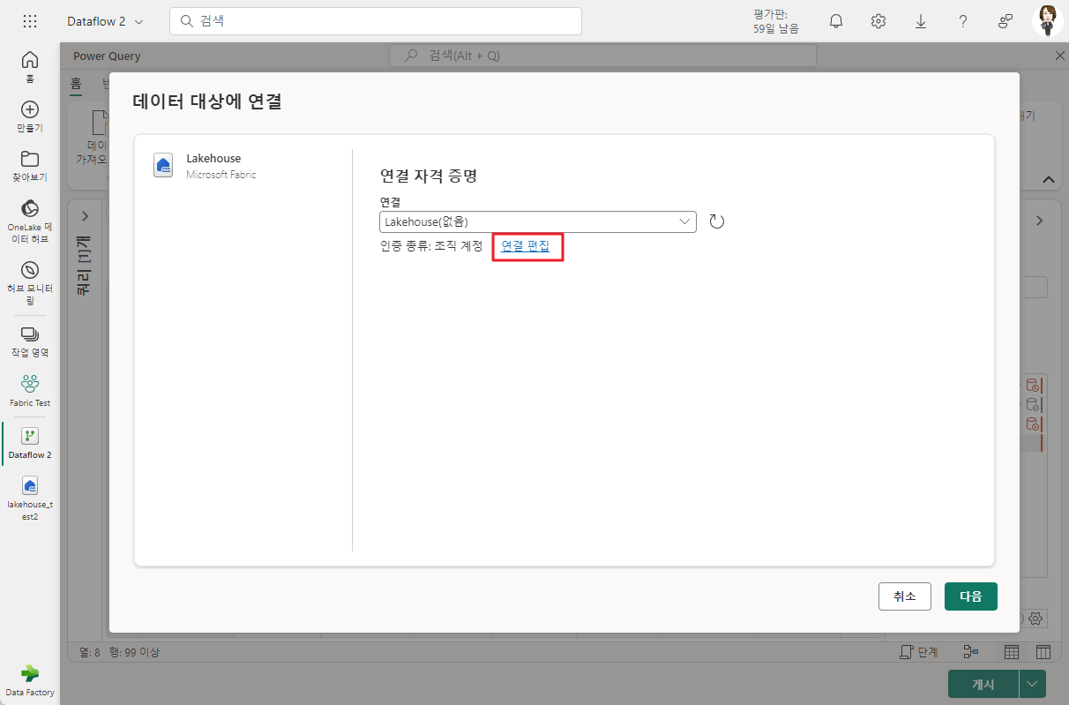Open the app launcher waffle icon
Viewport: 1069px width, 705px height.
click(x=30, y=21)
